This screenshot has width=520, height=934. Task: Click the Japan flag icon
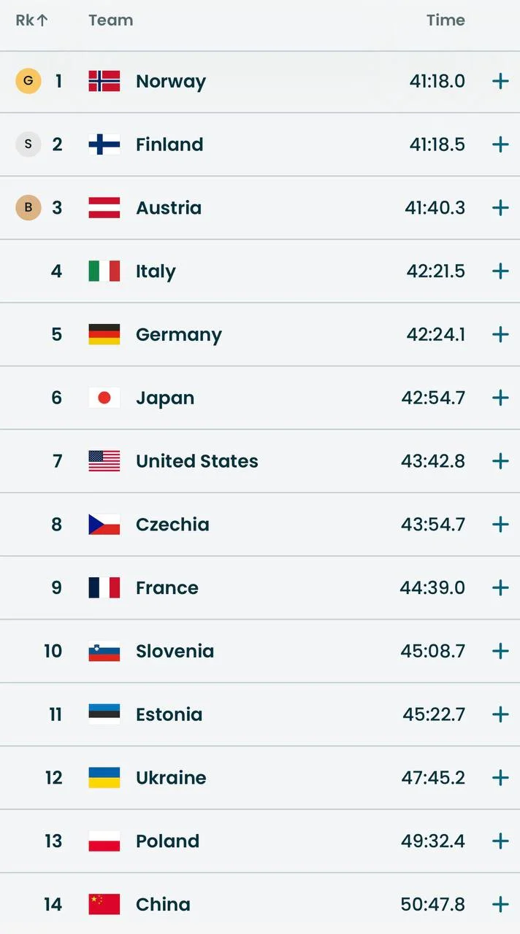104,398
